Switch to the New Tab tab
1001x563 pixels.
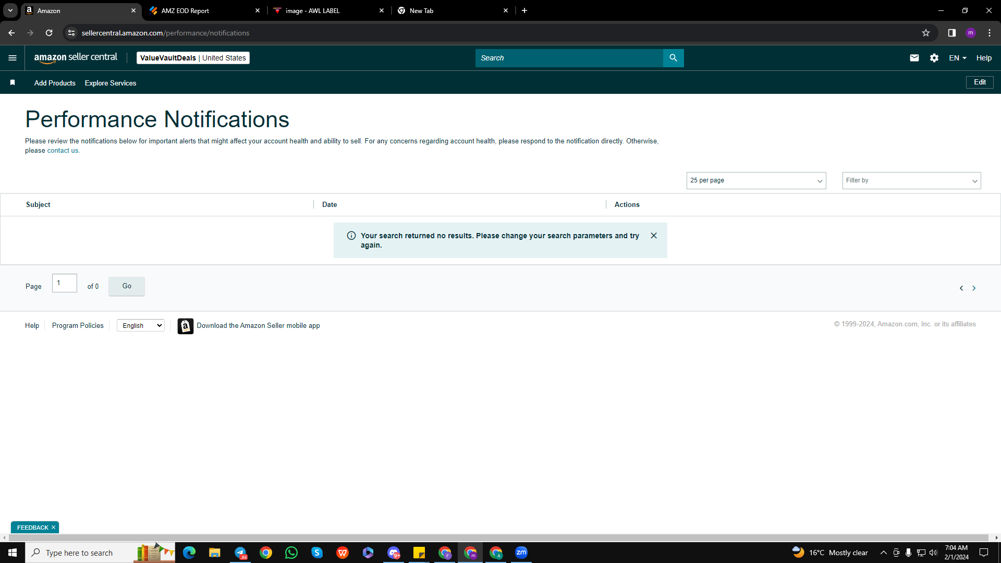click(x=453, y=10)
